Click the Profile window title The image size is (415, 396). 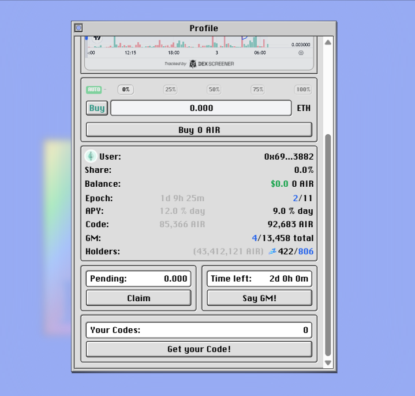(204, 28)
